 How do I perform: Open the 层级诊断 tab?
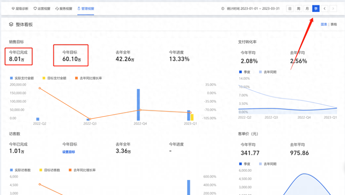click(20, 9)
